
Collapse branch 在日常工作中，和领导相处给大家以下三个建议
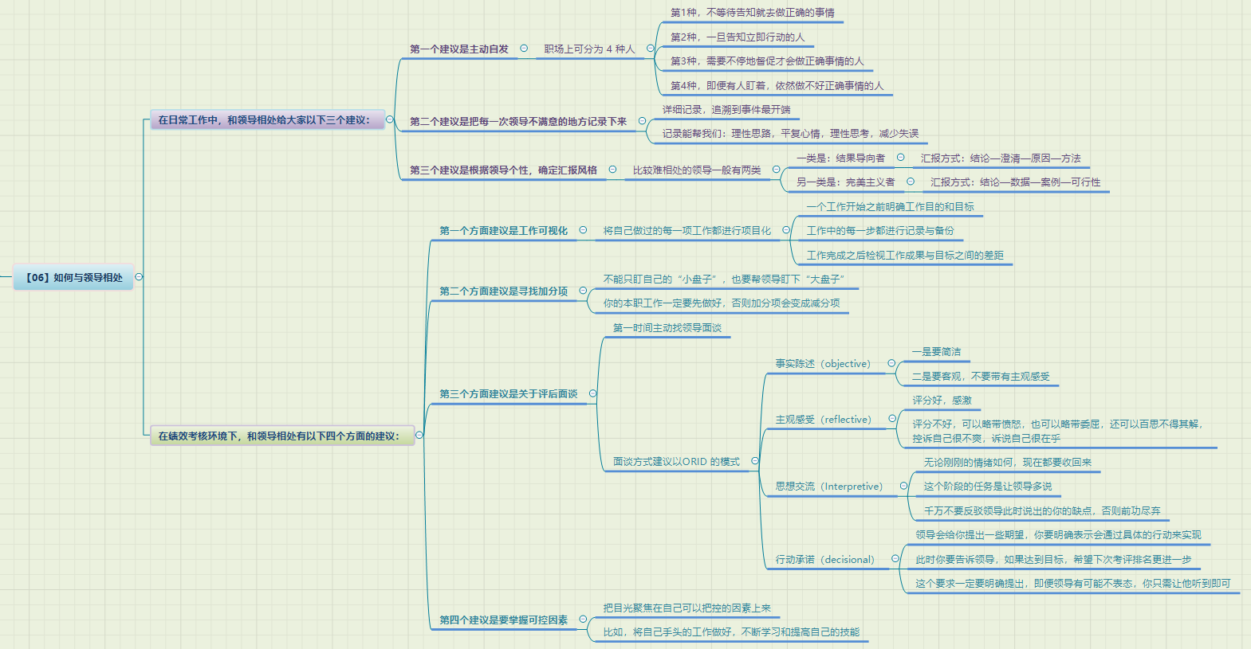[x=390, y=119]
